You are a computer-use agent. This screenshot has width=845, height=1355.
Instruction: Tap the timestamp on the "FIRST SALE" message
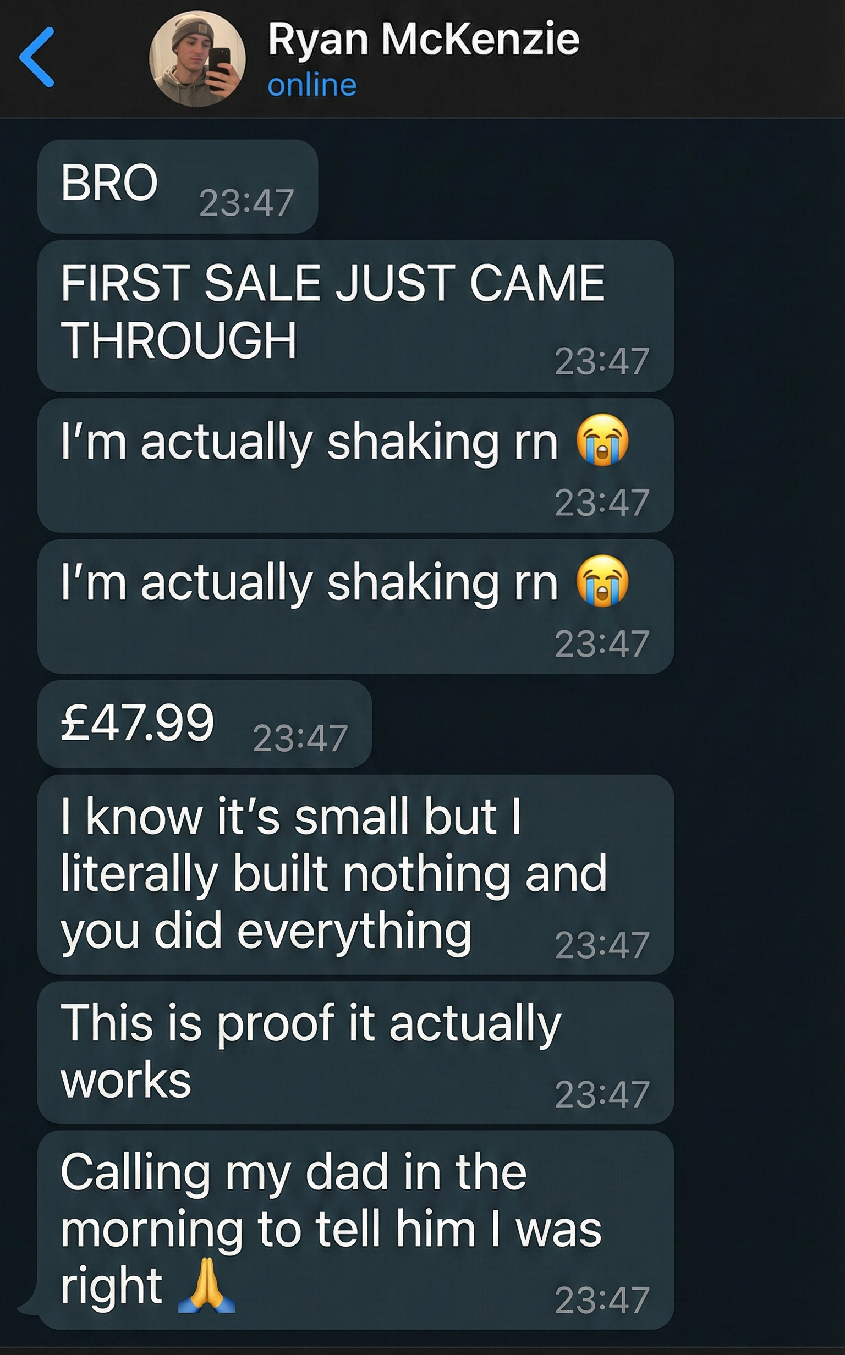point(602,361)
